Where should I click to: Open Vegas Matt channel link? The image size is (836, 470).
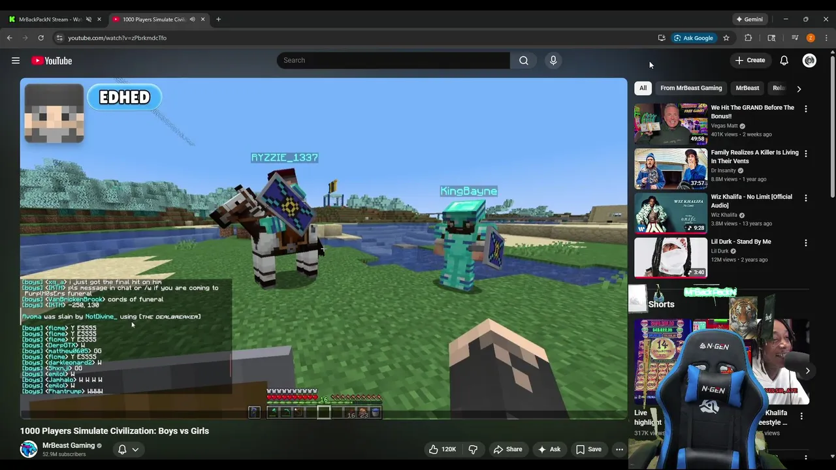724,126
